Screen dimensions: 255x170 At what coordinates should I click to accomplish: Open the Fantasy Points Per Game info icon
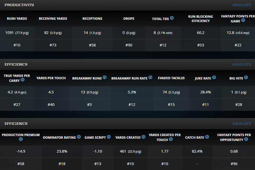[243, 20]
